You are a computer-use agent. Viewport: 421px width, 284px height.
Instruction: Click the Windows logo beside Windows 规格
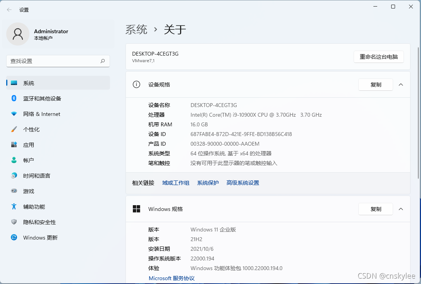(136, 209)
